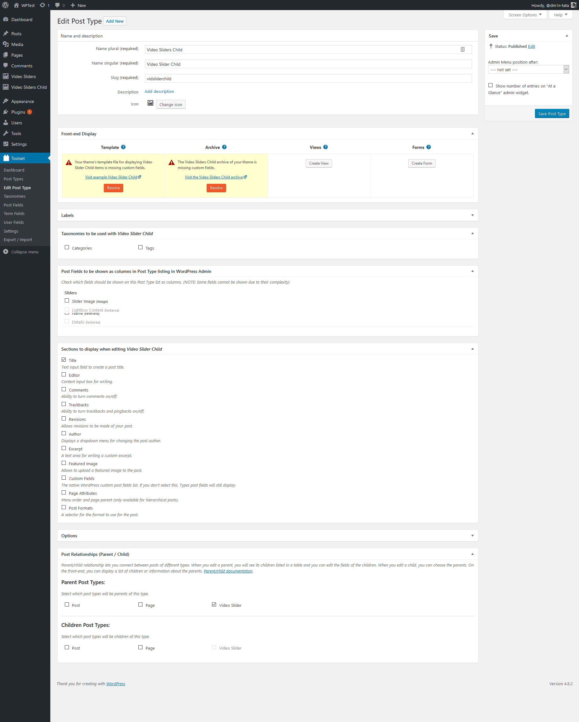
Task: Open Tools wrench icon
Action: (6, 133)
